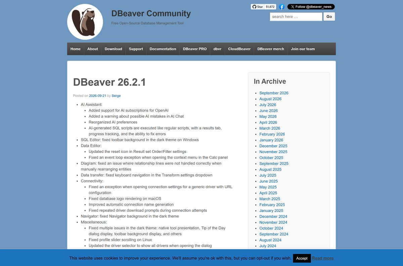Open the DBeaver PRO menu item
This screenshot has height=266, width=403.
(x=195, y=49)
